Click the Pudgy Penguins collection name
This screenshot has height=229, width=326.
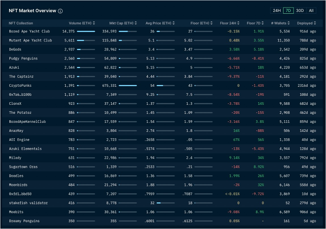[x=23, y=58]
